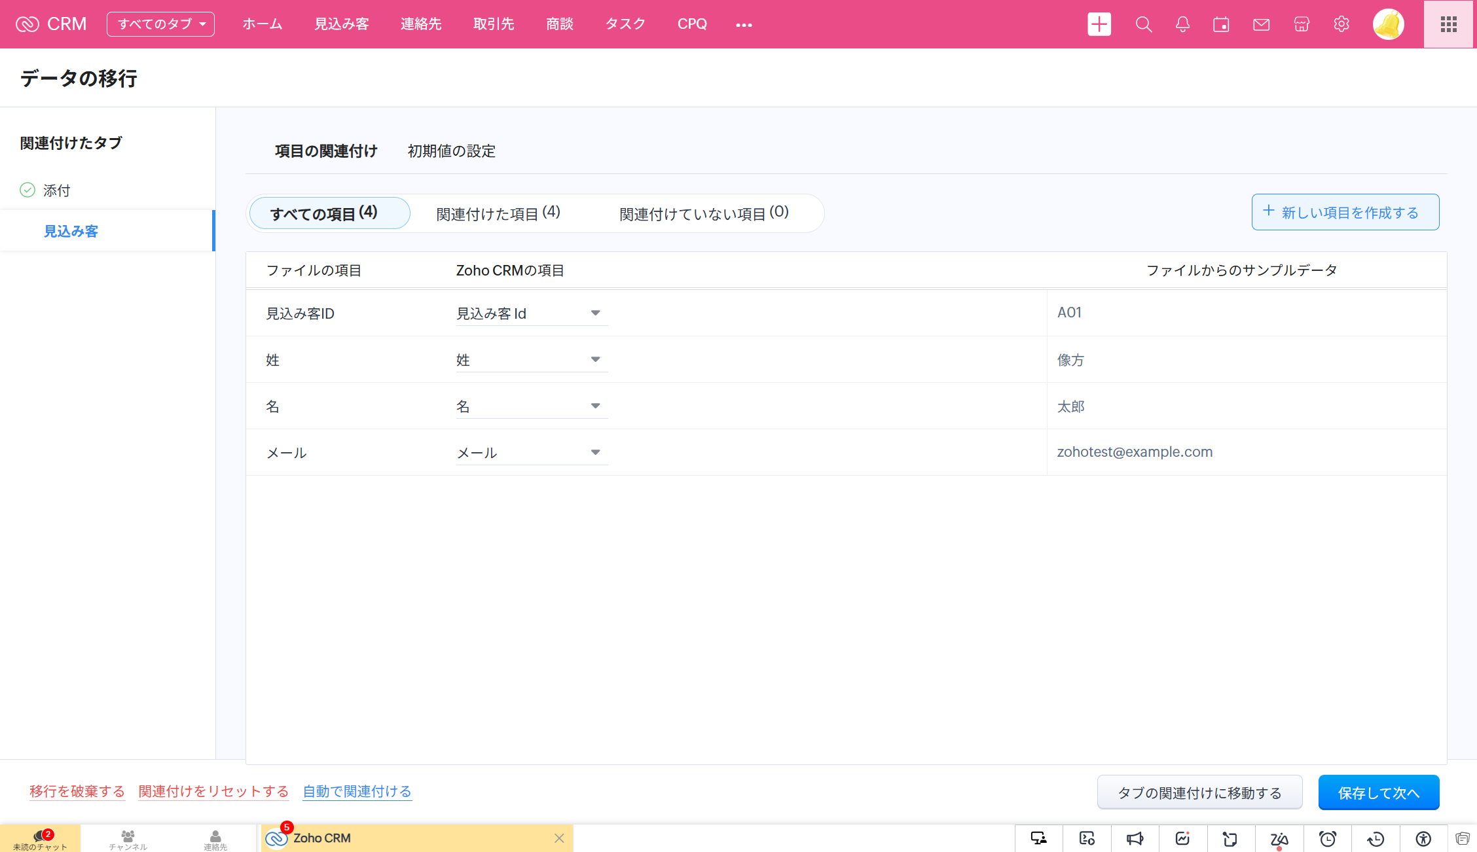Image resolution: width=1477 pixels, height=852 pixels.
Task: Open the accessibility icon in bottom bar
Action: coord(1423,838)
